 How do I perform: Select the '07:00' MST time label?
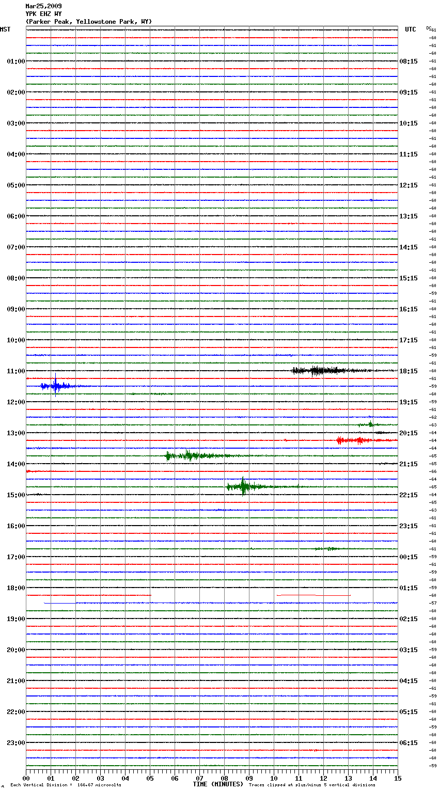pyautogui.click(x=16, y=247)
